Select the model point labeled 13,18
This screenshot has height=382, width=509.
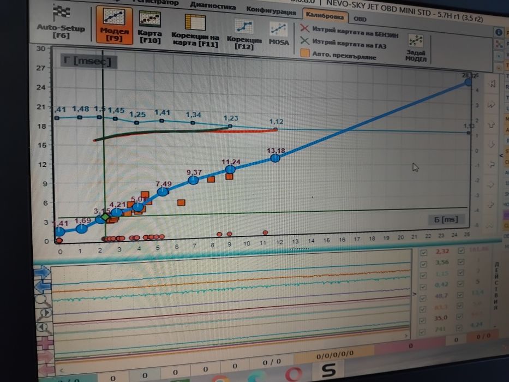point(276,158)
